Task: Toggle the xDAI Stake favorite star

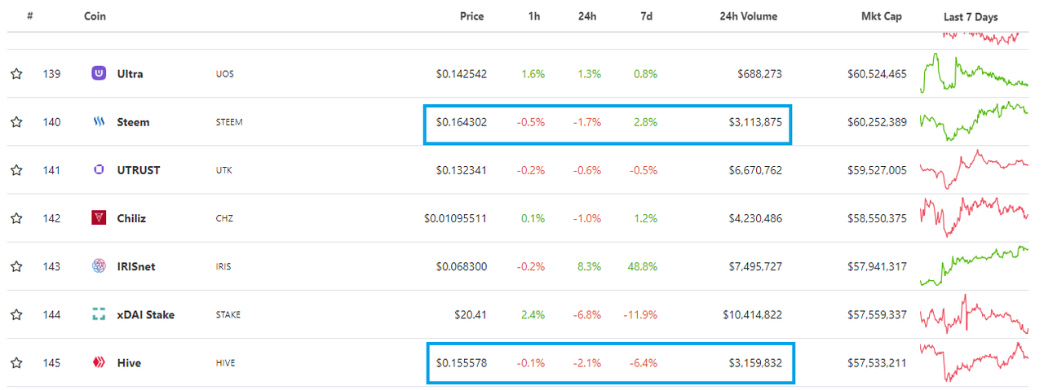Action: point(16,315)
